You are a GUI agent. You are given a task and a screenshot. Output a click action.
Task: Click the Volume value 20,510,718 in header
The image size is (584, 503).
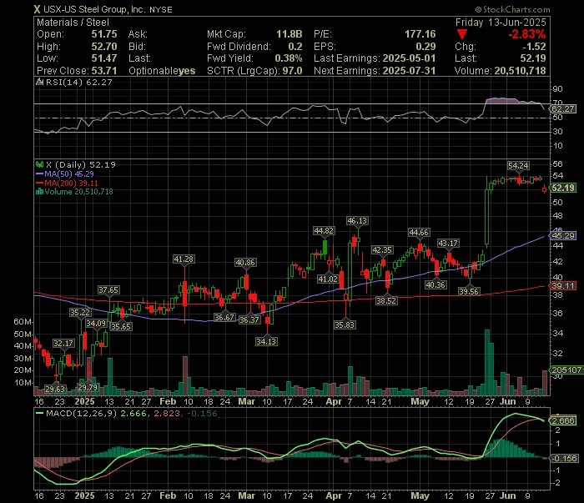[521, 71]
